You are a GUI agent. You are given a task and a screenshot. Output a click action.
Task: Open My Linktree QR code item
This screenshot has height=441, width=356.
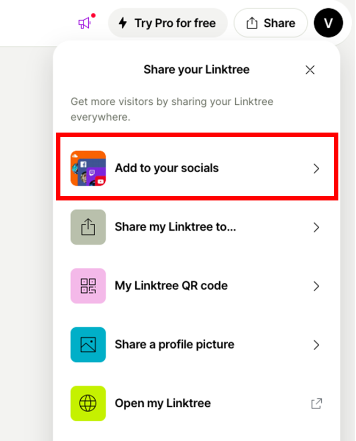(197, 286)
